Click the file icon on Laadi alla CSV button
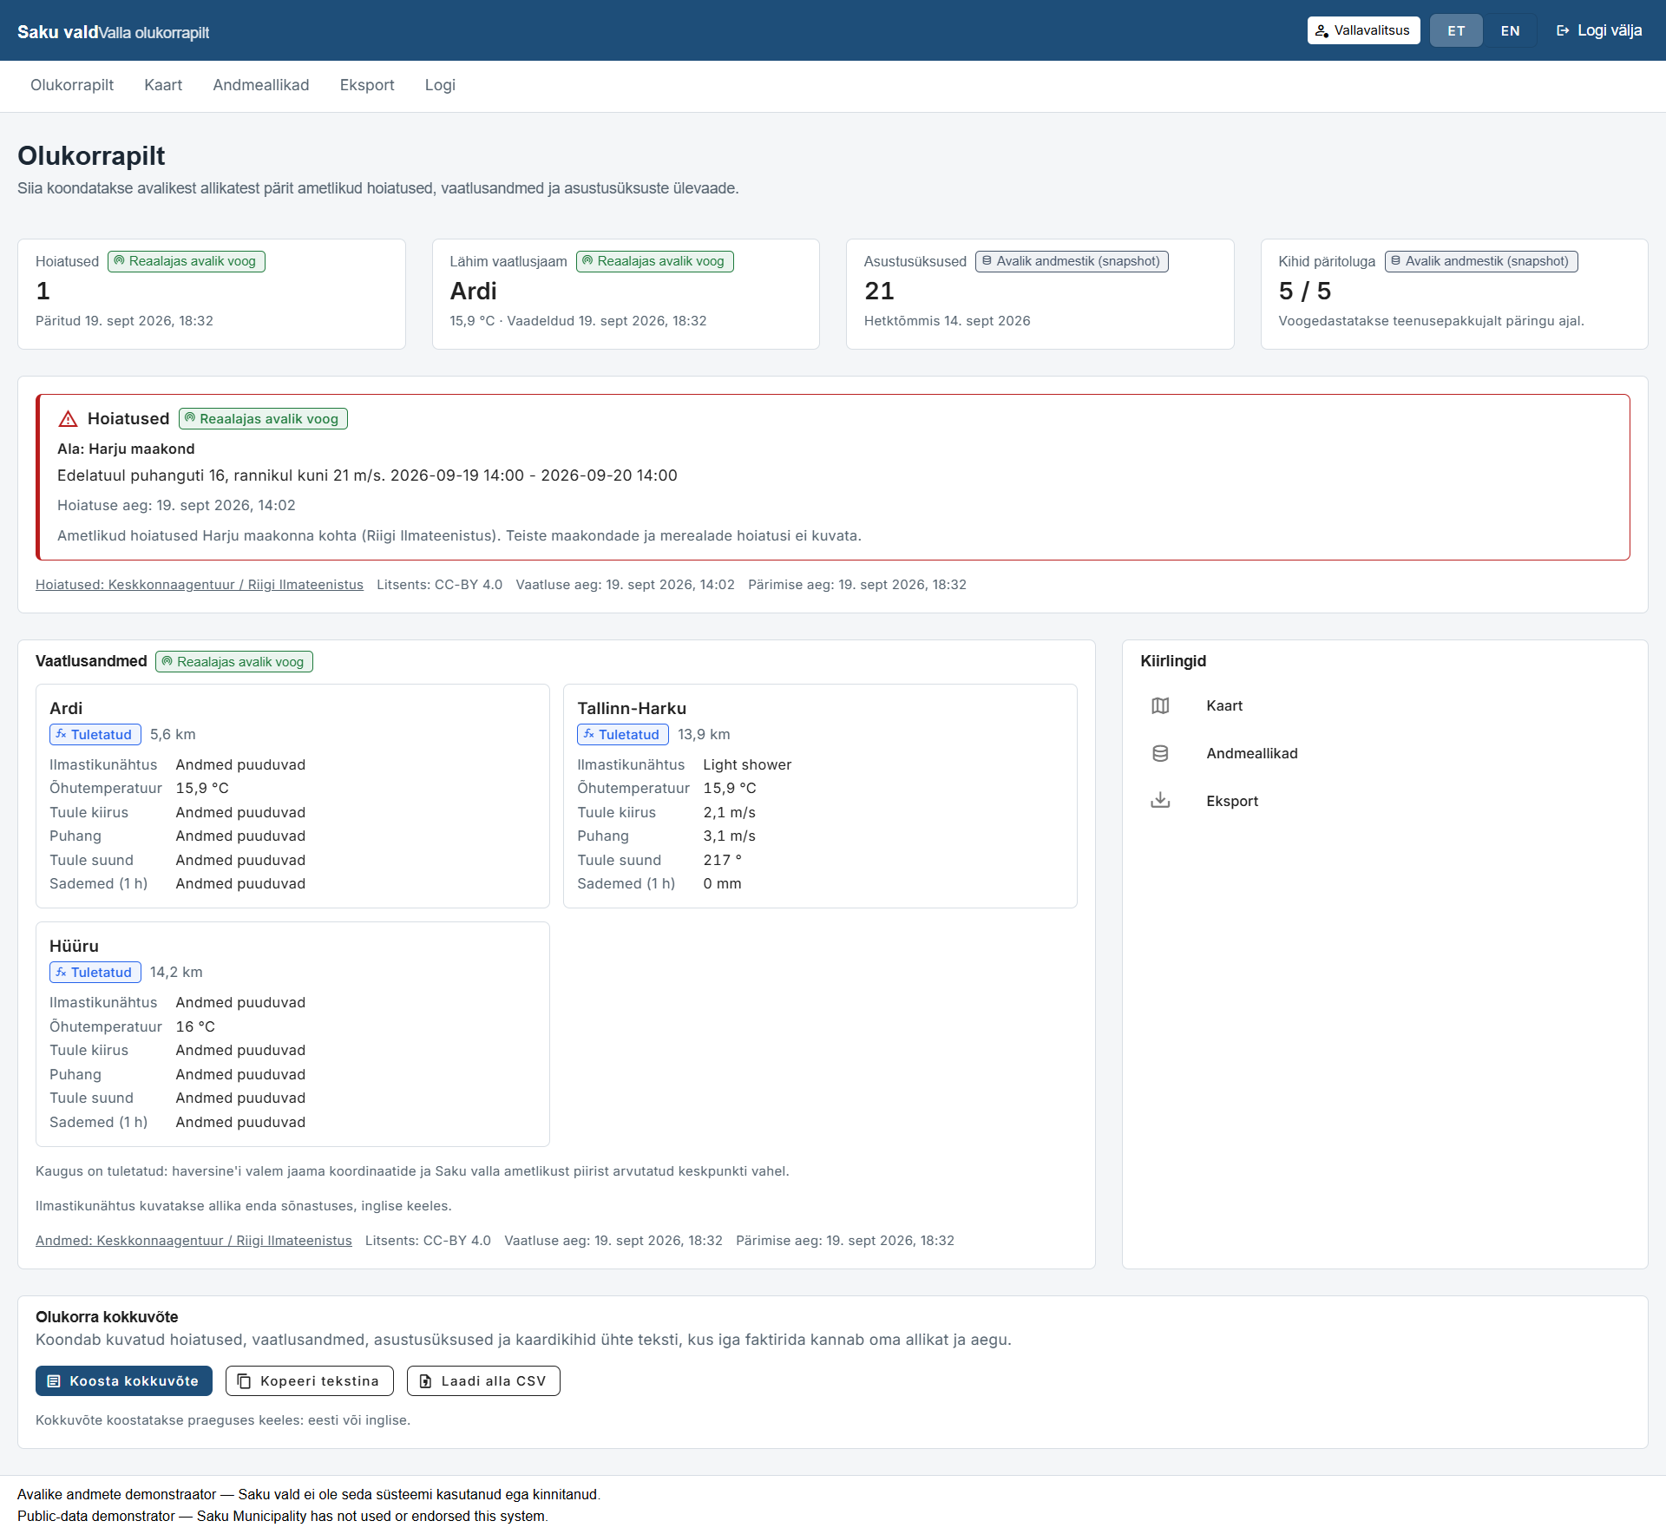Image resolution: width=1666 pixels, height=1534 pixels. [x=425, y=1381]
